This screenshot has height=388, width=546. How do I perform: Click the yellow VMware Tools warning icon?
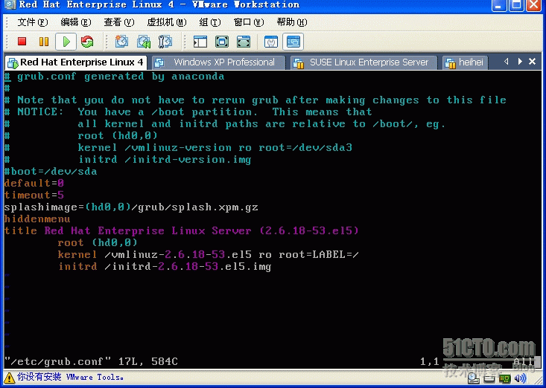(10, 378)
